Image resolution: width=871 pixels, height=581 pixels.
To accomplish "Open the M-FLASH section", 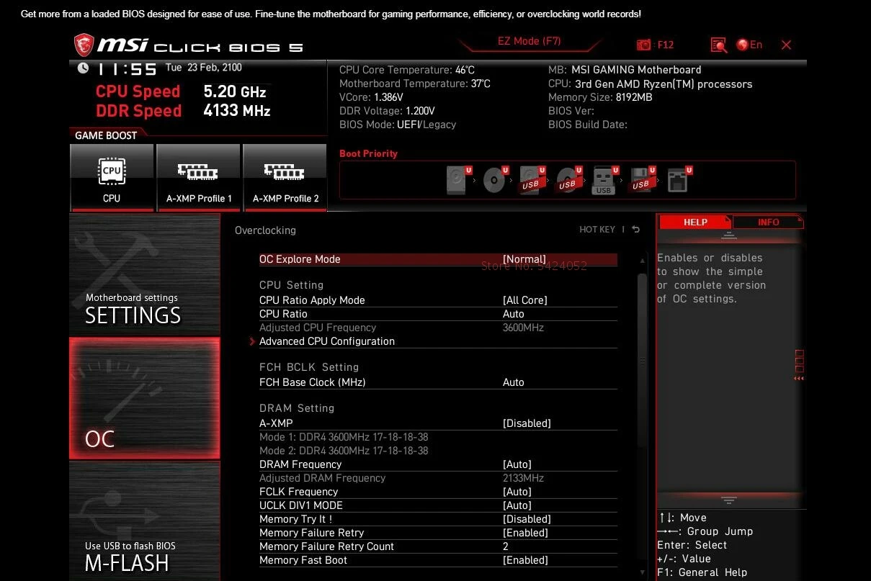I will pos(145,521).
